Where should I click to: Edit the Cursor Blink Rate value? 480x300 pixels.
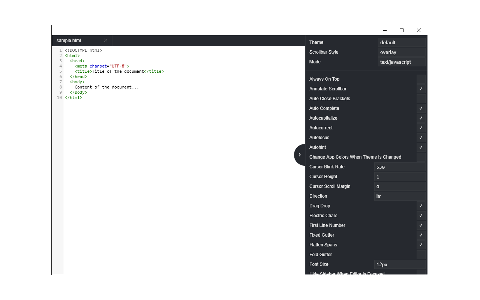click(400, 167)
